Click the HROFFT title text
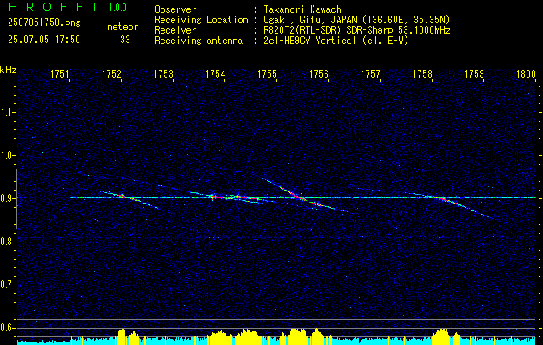The image size is (543, 345). [x=54, y=7]
